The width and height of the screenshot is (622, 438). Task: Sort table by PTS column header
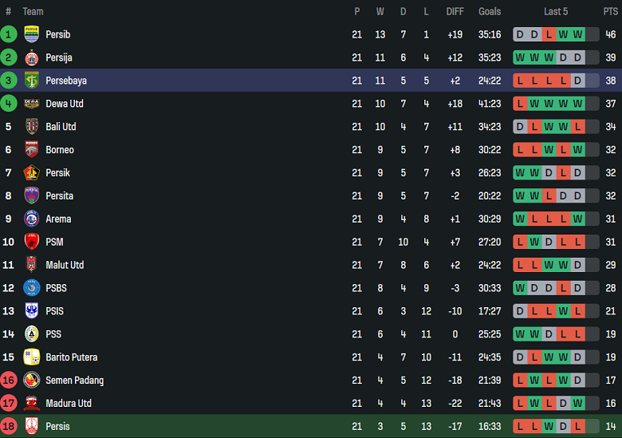coord(610,11)
